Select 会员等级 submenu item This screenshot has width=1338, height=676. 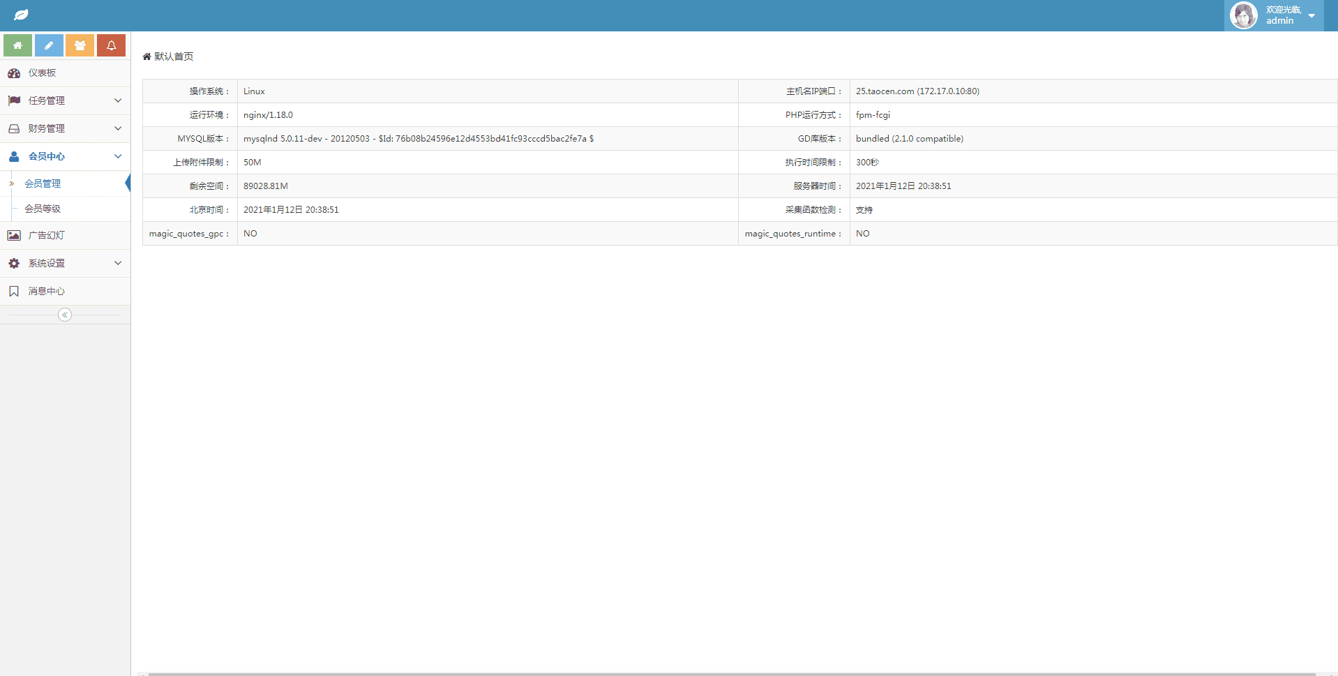43,209
